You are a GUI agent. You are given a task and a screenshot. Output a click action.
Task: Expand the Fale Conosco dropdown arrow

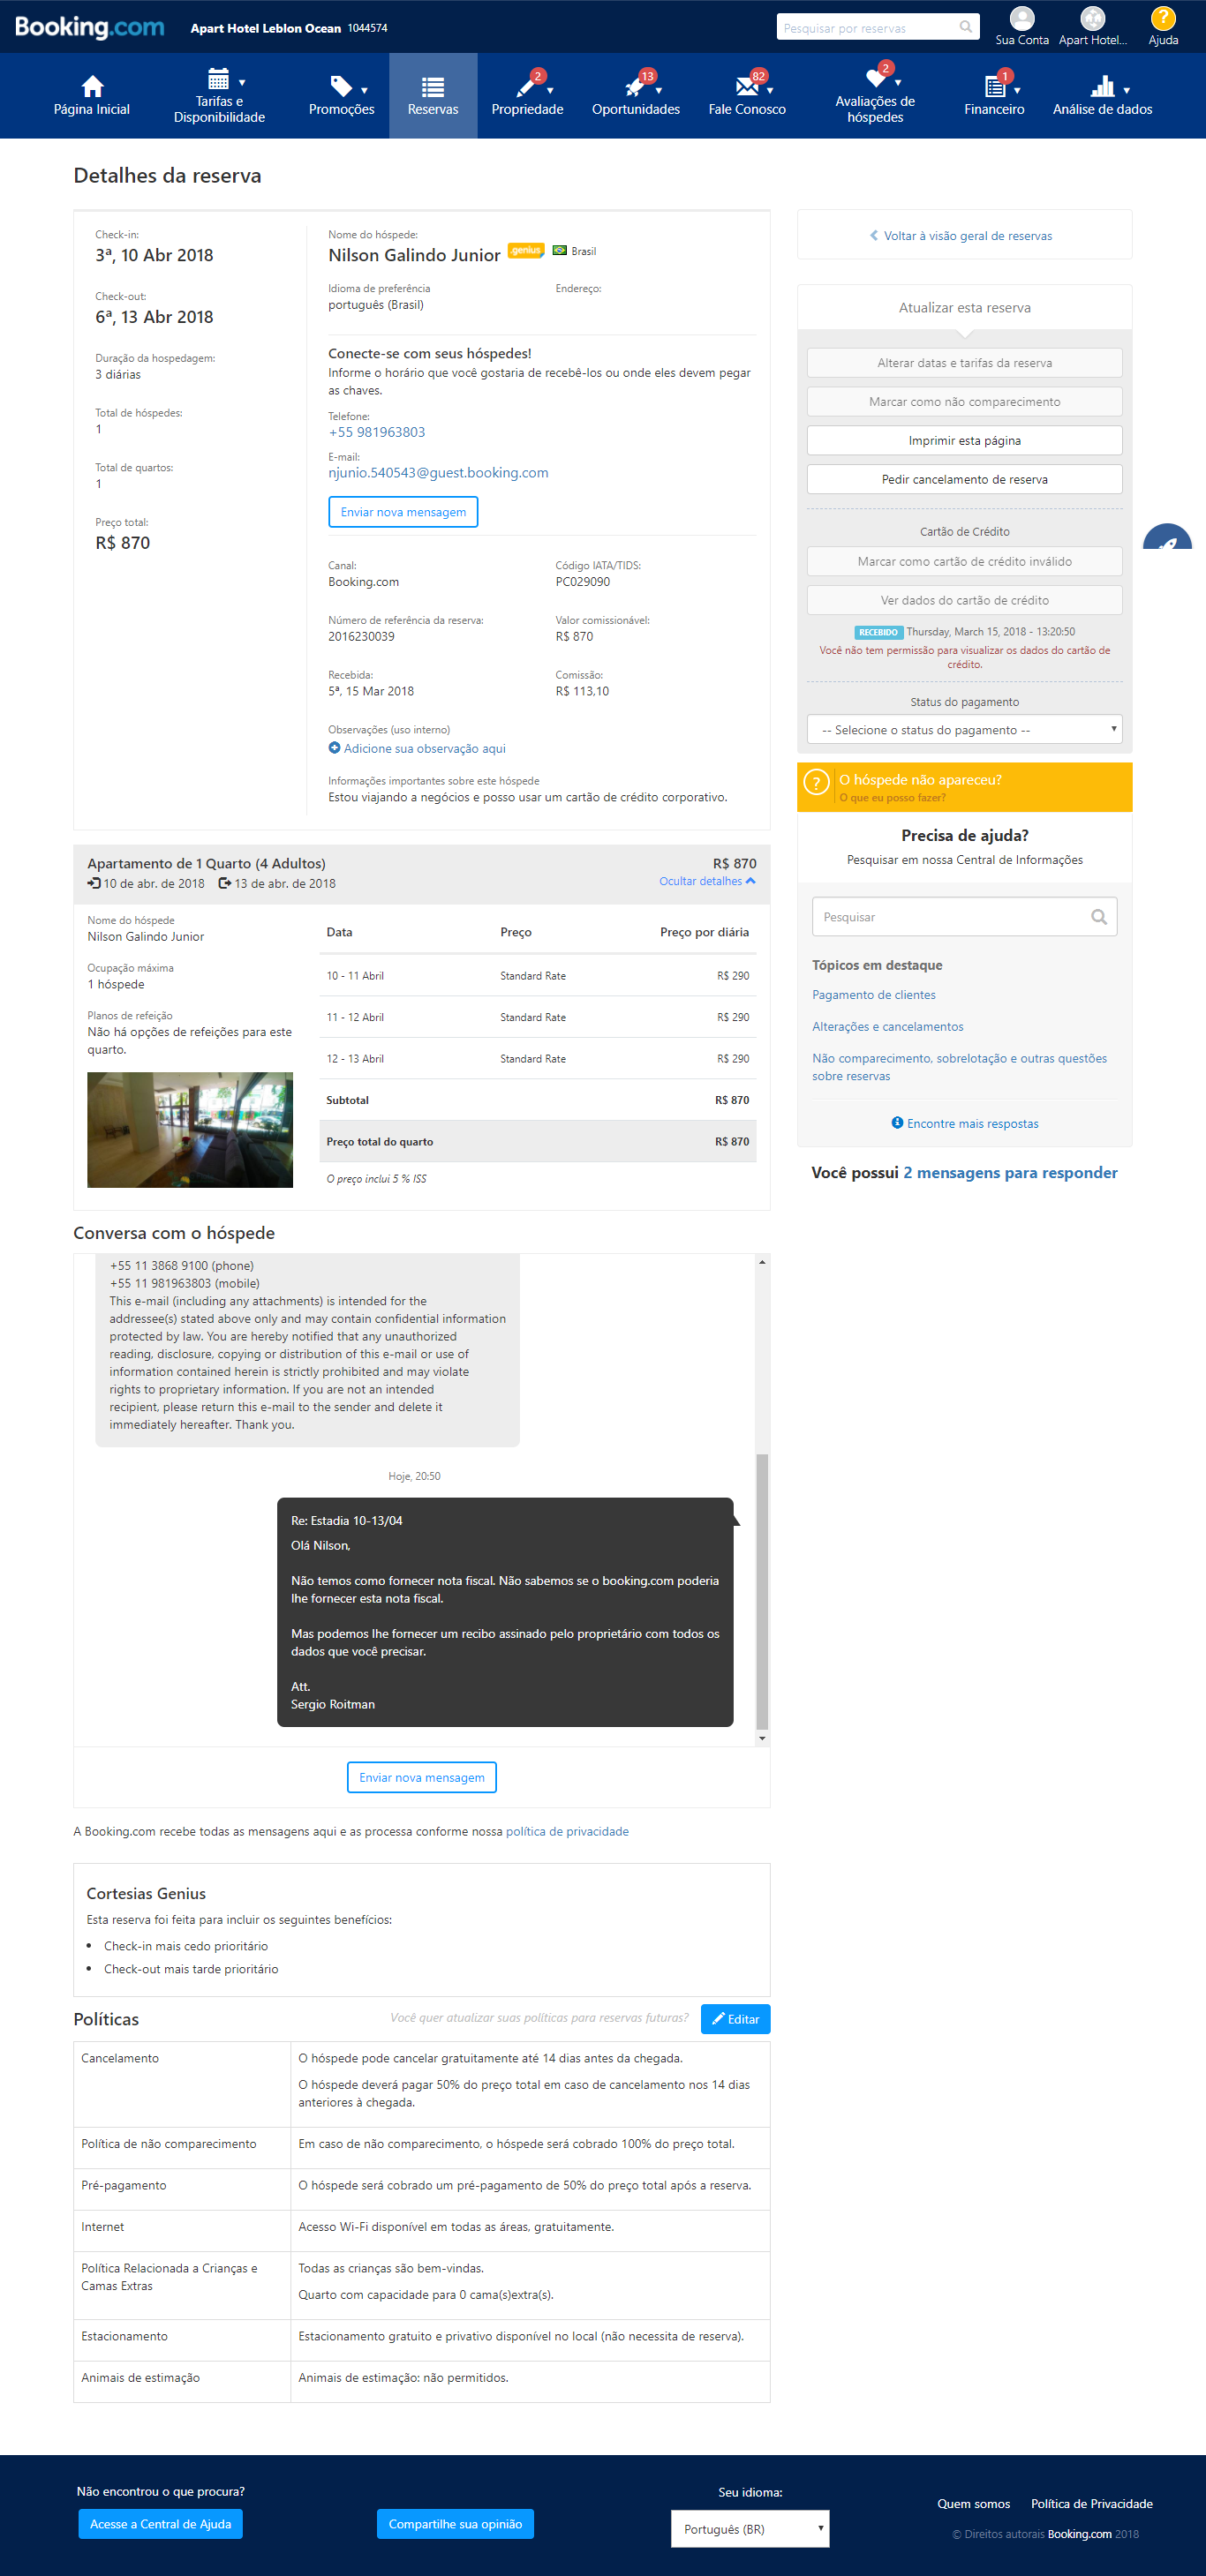pos(770,91)
